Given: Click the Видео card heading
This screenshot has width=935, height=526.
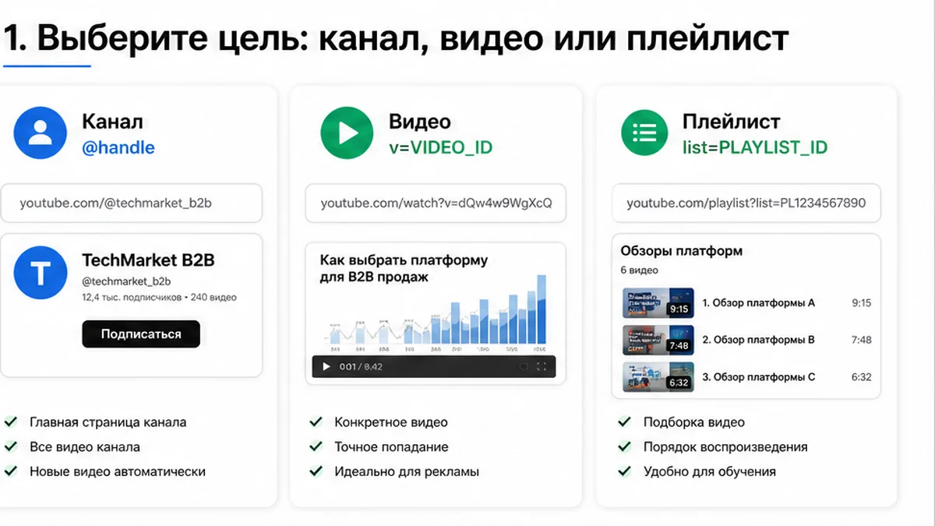Looking at the screenshot, I should pyautogui.click(x=419, y=122).
